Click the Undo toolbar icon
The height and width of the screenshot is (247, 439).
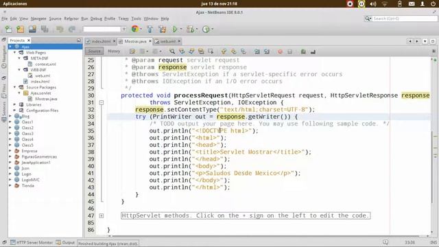[60, 29]
